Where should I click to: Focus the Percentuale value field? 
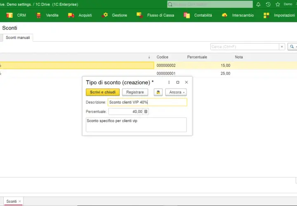point(126,112)
